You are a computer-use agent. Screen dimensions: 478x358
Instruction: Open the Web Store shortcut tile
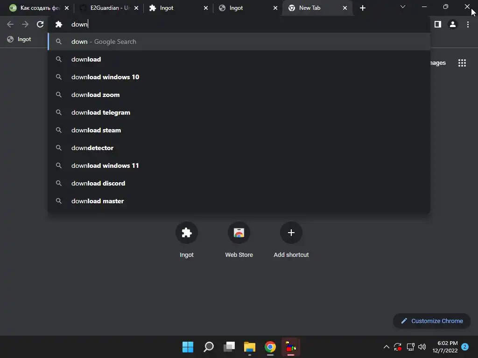(x=239, y=240)
